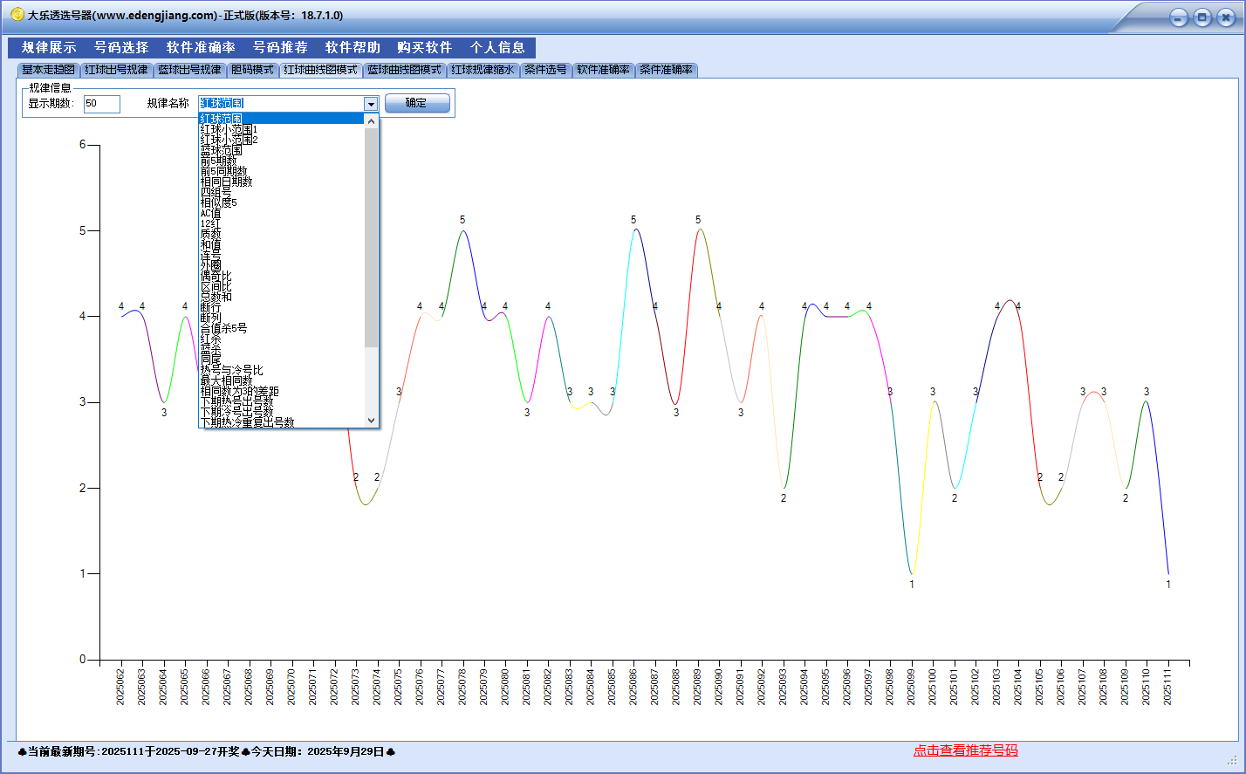Pick 热号与冷号比 from the list
This screenshot has height=774, width=1246.
[x=231, y=370]
